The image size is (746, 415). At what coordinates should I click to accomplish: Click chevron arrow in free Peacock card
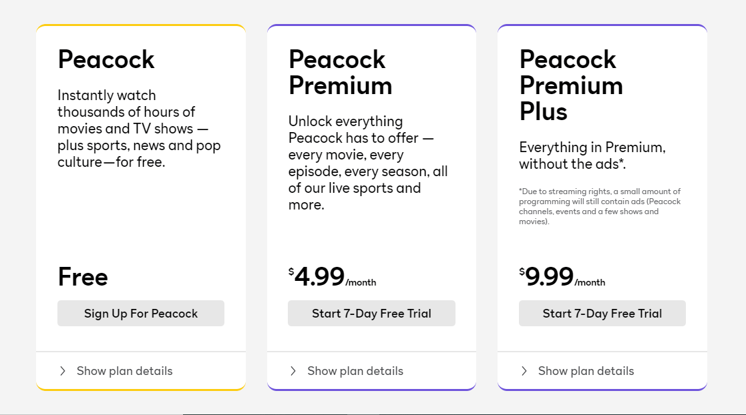(x=63, y=371)
